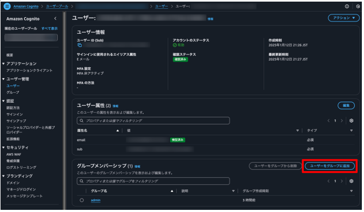Sort by グループ作成時刻 column arrow
Viewport: 364px width, 212px height.
(x=351, y=191)
